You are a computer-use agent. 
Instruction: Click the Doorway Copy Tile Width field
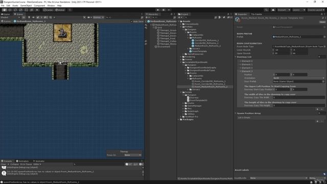click(299, 98)
